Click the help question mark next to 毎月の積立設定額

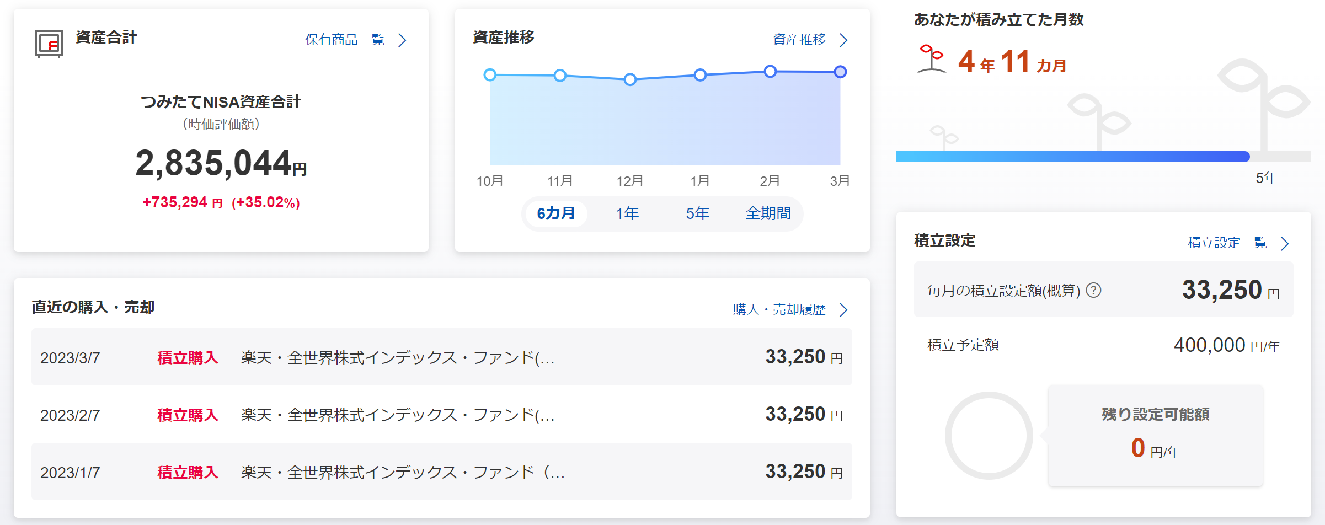(1093, 290)
